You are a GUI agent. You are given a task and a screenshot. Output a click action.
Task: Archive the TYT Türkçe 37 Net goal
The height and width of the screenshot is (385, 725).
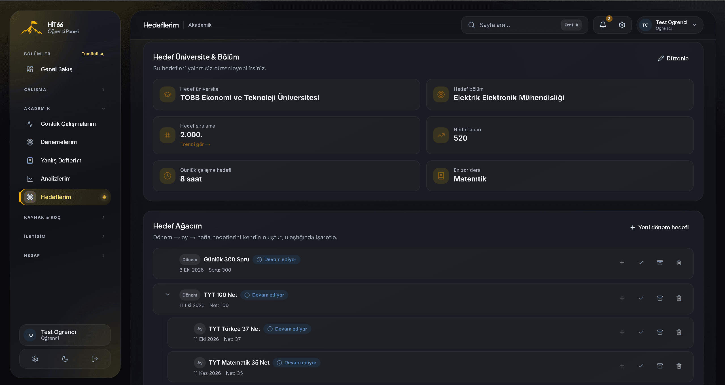click(x=660, y=332)
